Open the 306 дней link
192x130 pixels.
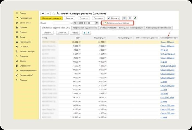pyautogui.click(x=164, y=50)
